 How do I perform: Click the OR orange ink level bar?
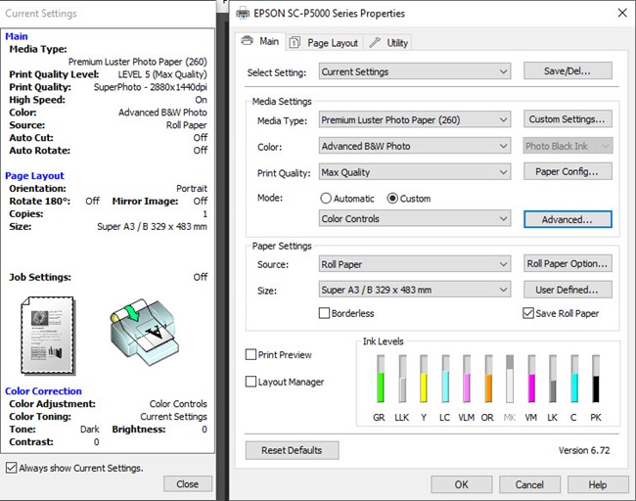[x=488, y=379]
